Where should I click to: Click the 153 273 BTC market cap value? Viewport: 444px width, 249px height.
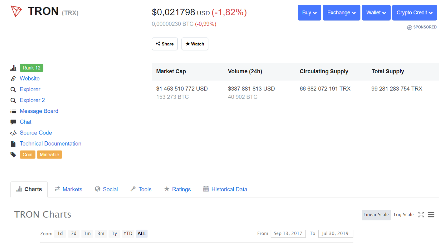point(173,97)
